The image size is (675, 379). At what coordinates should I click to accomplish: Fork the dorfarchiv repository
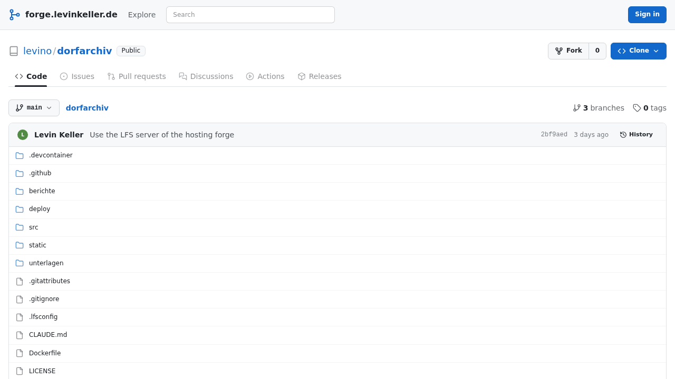568,51
